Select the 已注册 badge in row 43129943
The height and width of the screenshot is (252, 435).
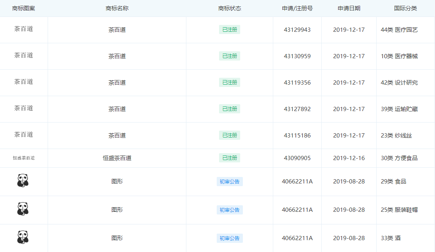(230, 29)
